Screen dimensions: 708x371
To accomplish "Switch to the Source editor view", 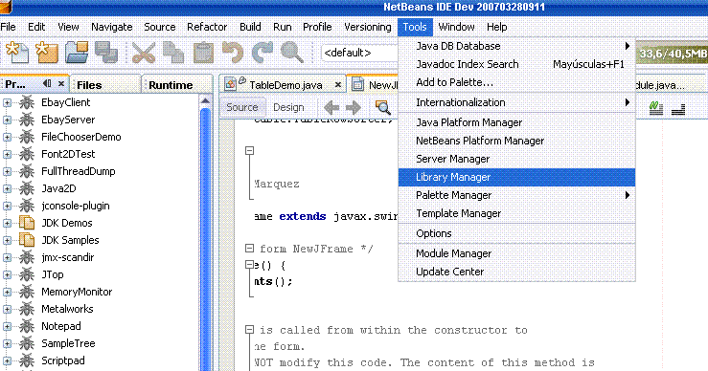I will click(x=242, y=107).
